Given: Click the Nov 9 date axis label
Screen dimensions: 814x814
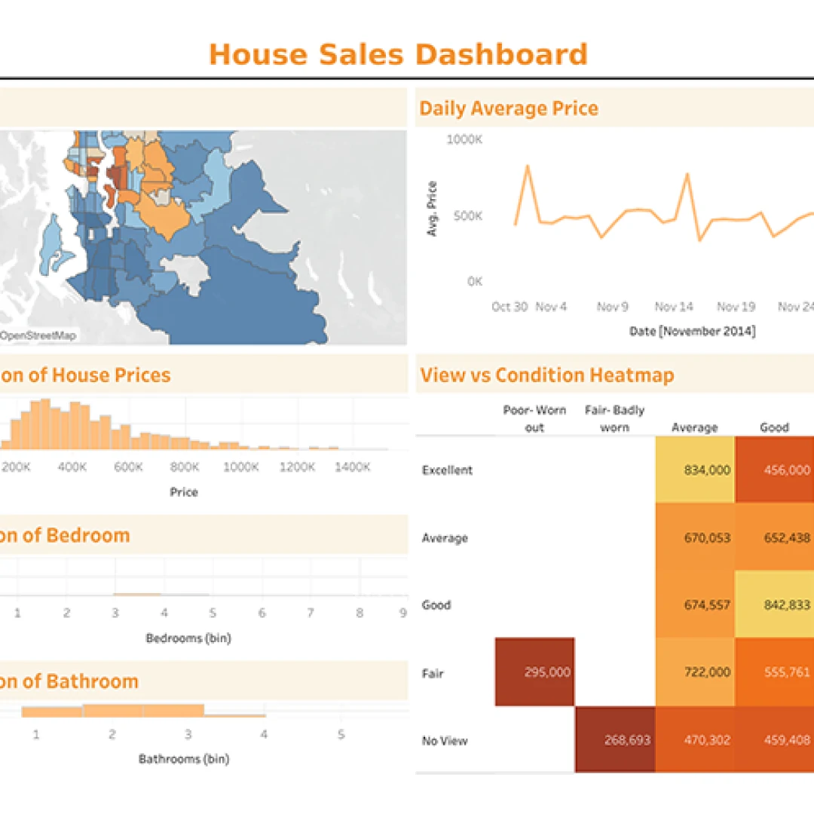Looking at the screenshot, I should [x=612, y=307].
